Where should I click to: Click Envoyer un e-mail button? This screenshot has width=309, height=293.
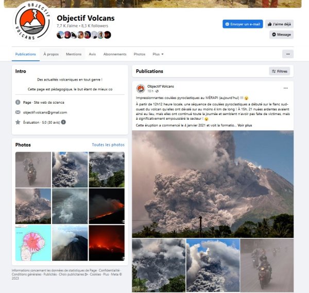[243, 24]
